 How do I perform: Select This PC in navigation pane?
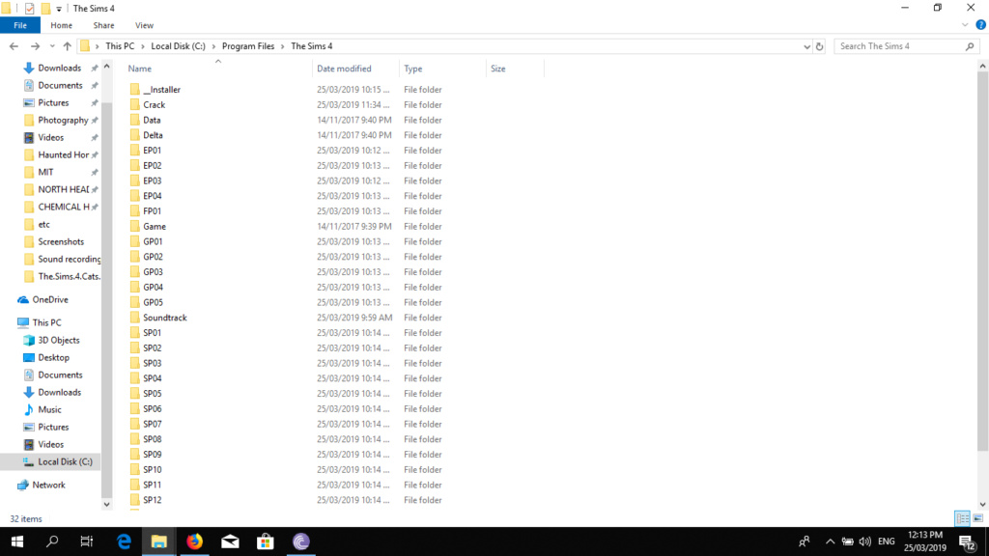click(46, 322)
